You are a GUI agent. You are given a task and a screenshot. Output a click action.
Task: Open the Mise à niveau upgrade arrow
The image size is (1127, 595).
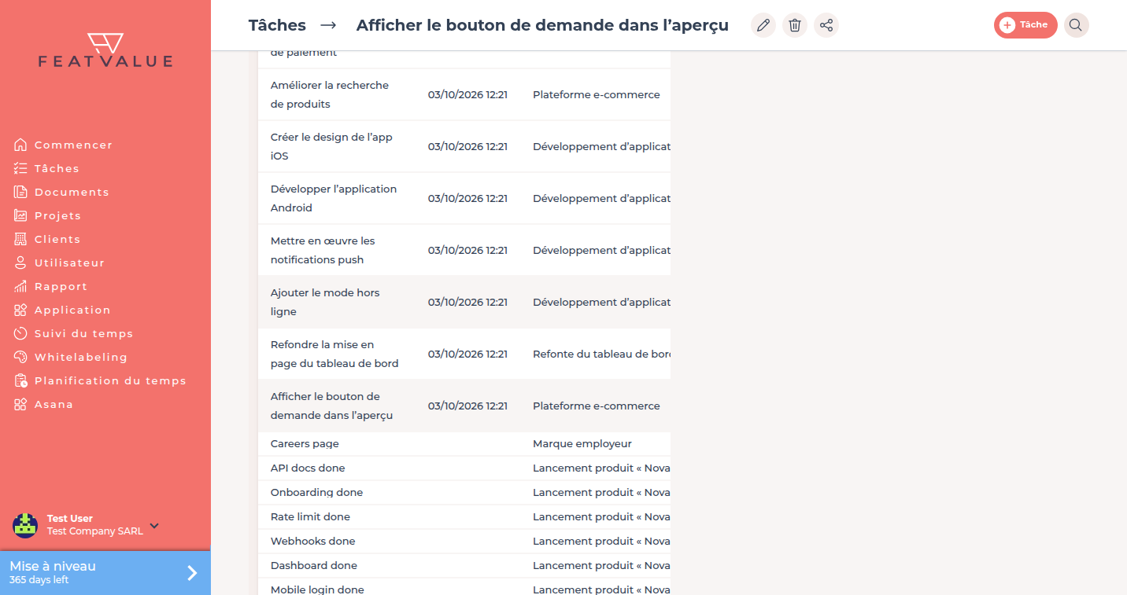(x=192, y=573)
